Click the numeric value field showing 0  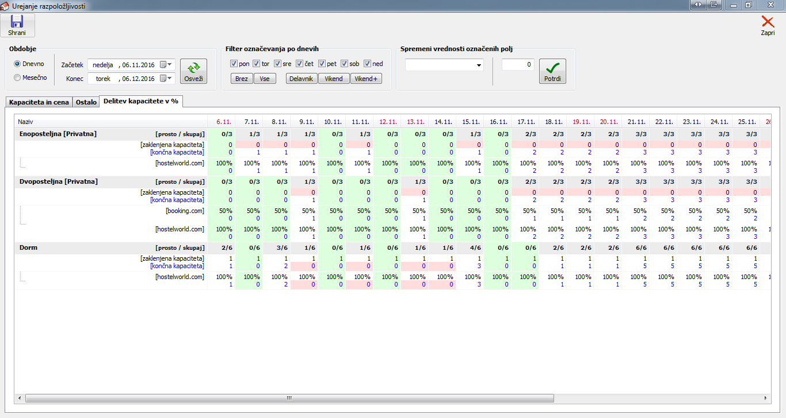coord(518,65)
